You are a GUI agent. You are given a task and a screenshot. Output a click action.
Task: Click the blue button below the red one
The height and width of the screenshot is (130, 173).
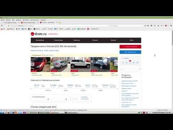tap(130, 52)
